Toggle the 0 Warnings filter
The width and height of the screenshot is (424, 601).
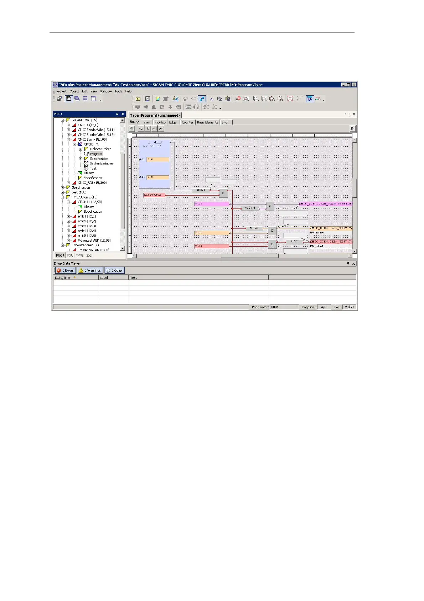click(90, 271)
